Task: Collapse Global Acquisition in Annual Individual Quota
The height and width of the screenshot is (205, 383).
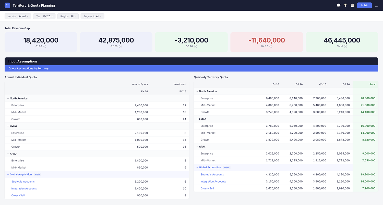Action: coord(8,175)
